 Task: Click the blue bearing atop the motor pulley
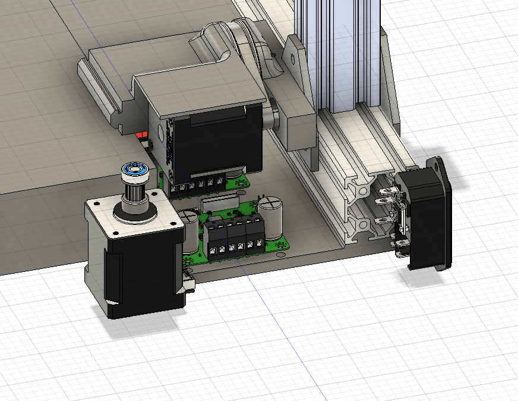click(x=134, y=170)
